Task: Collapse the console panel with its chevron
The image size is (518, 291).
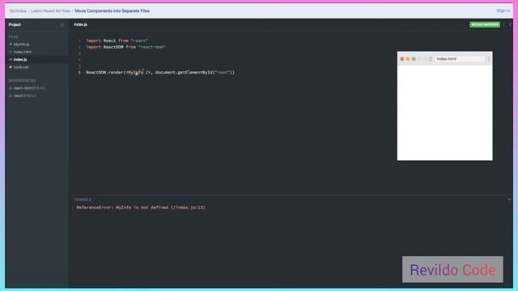Action: [509, 200]
